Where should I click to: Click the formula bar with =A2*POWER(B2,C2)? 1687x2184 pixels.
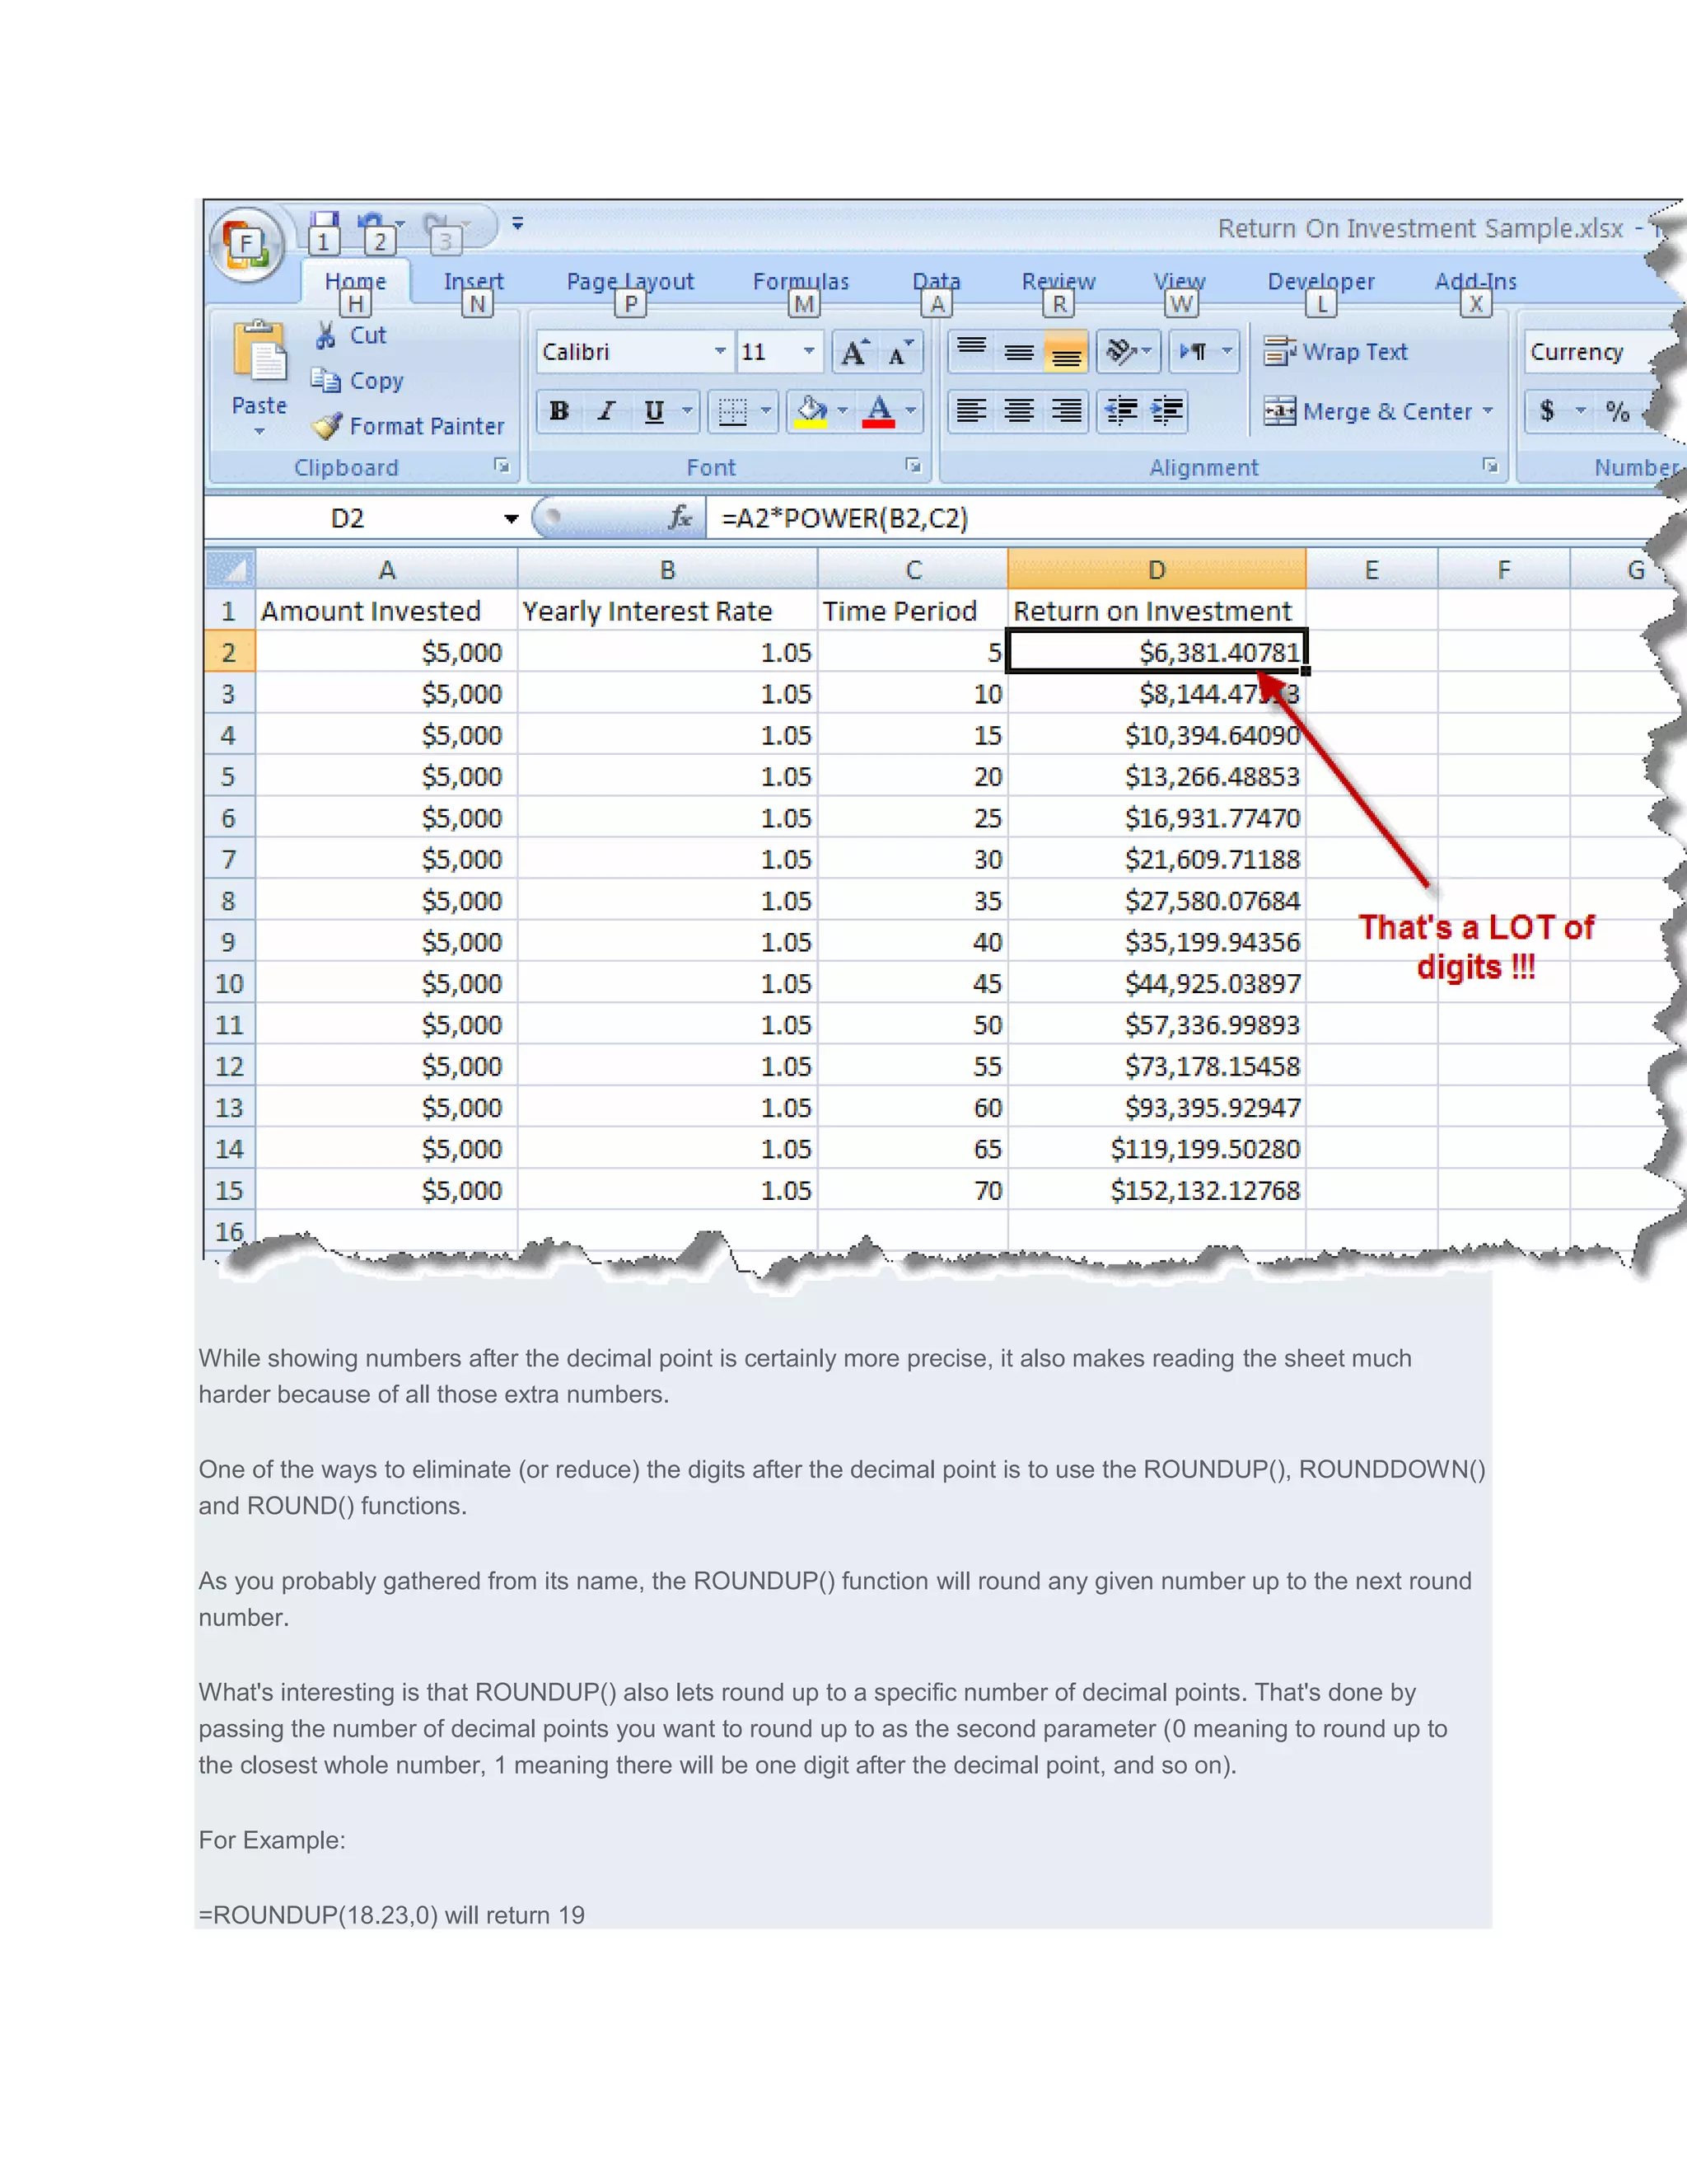tap(1180, 518)
